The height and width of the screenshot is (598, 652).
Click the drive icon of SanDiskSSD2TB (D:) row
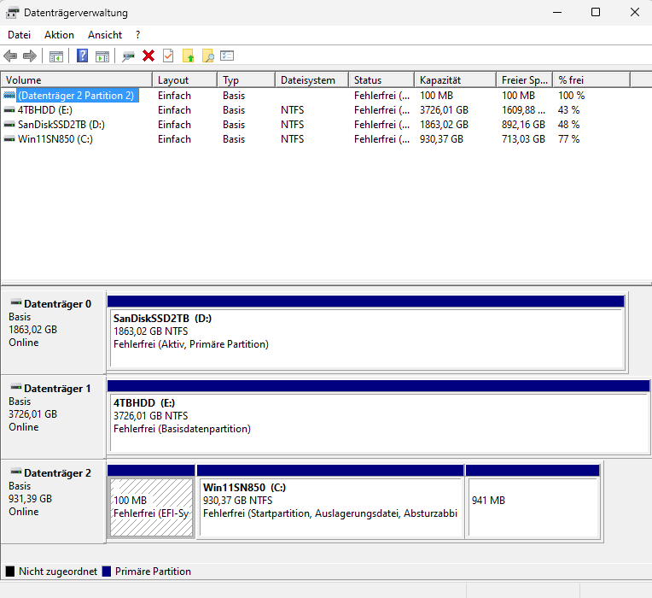[9, 125]
